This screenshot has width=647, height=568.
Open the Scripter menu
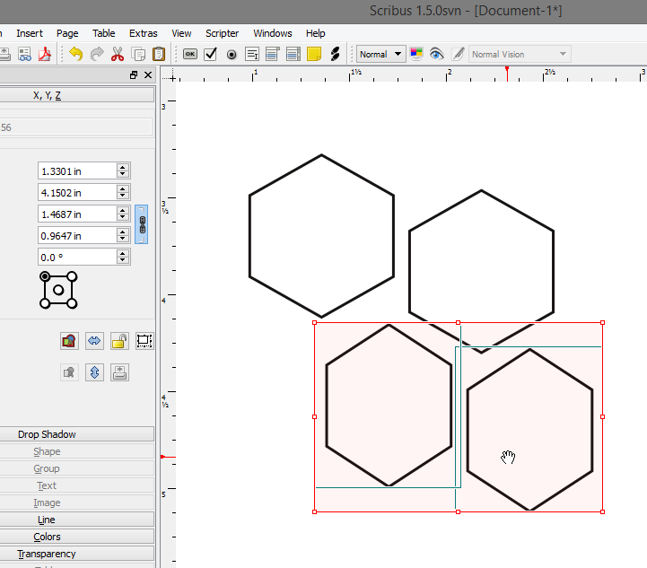(x=222, y=33)
